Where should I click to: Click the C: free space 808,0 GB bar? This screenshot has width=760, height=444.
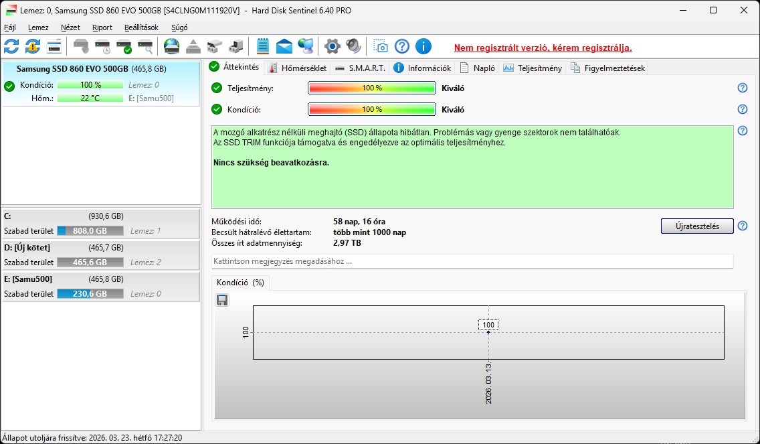90,231
